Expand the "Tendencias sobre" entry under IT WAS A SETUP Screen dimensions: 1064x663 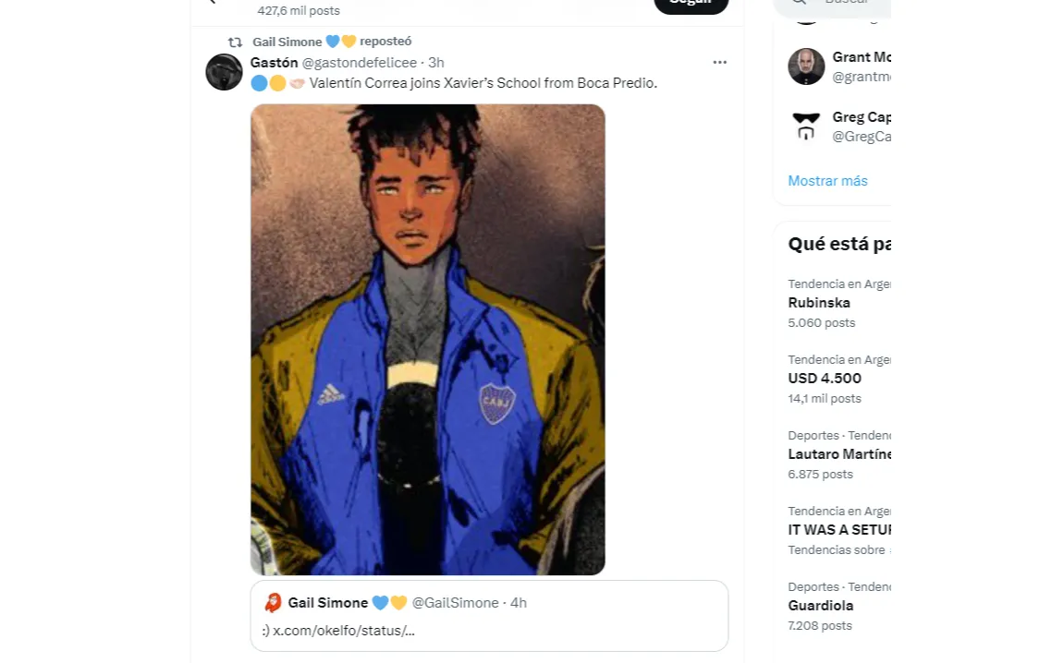tap(837, 549)
